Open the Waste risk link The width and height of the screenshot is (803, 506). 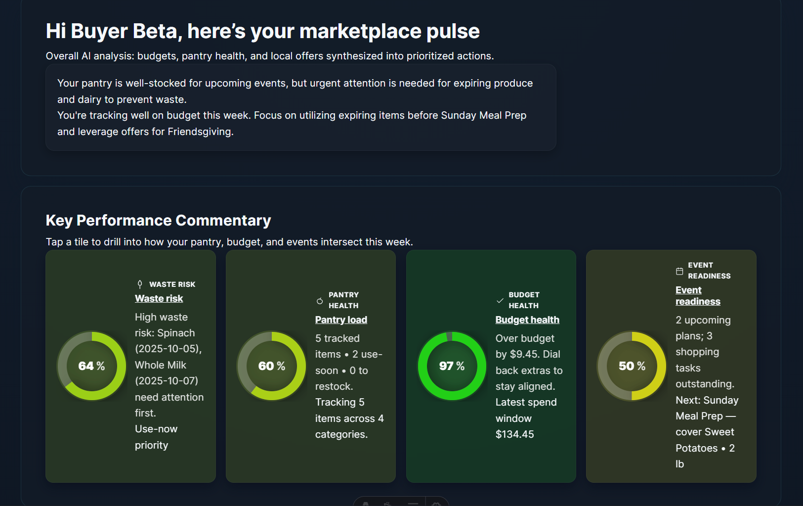[159, 298]
